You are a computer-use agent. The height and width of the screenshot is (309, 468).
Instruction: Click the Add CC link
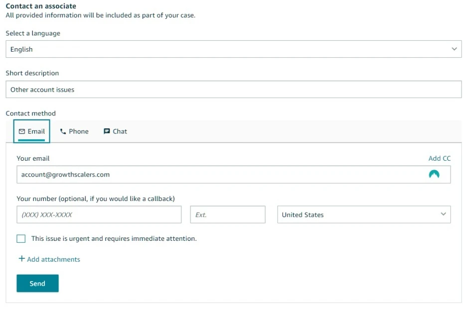(x=440, y=159)
